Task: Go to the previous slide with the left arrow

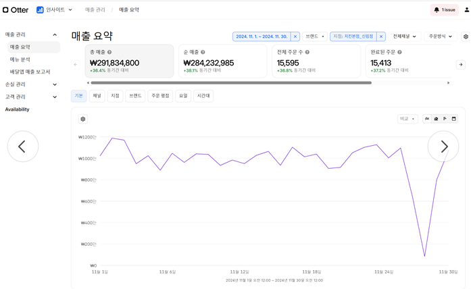Action: click(23, 147)
